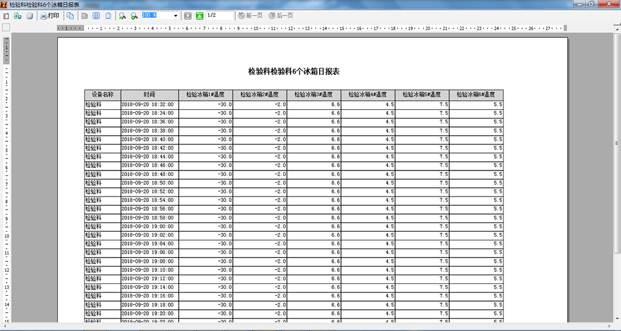Click the blue copy pages icon
Image resolution: width=621 pixels, height=331 pixels.
coord(70,16)
